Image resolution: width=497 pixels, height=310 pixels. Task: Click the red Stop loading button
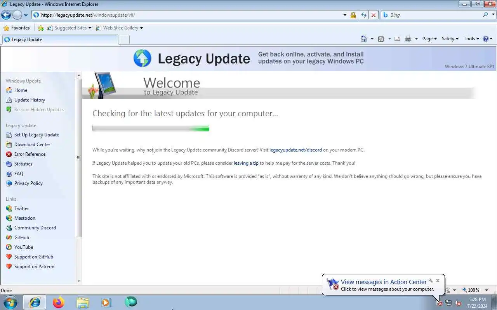tap(374, 15)
